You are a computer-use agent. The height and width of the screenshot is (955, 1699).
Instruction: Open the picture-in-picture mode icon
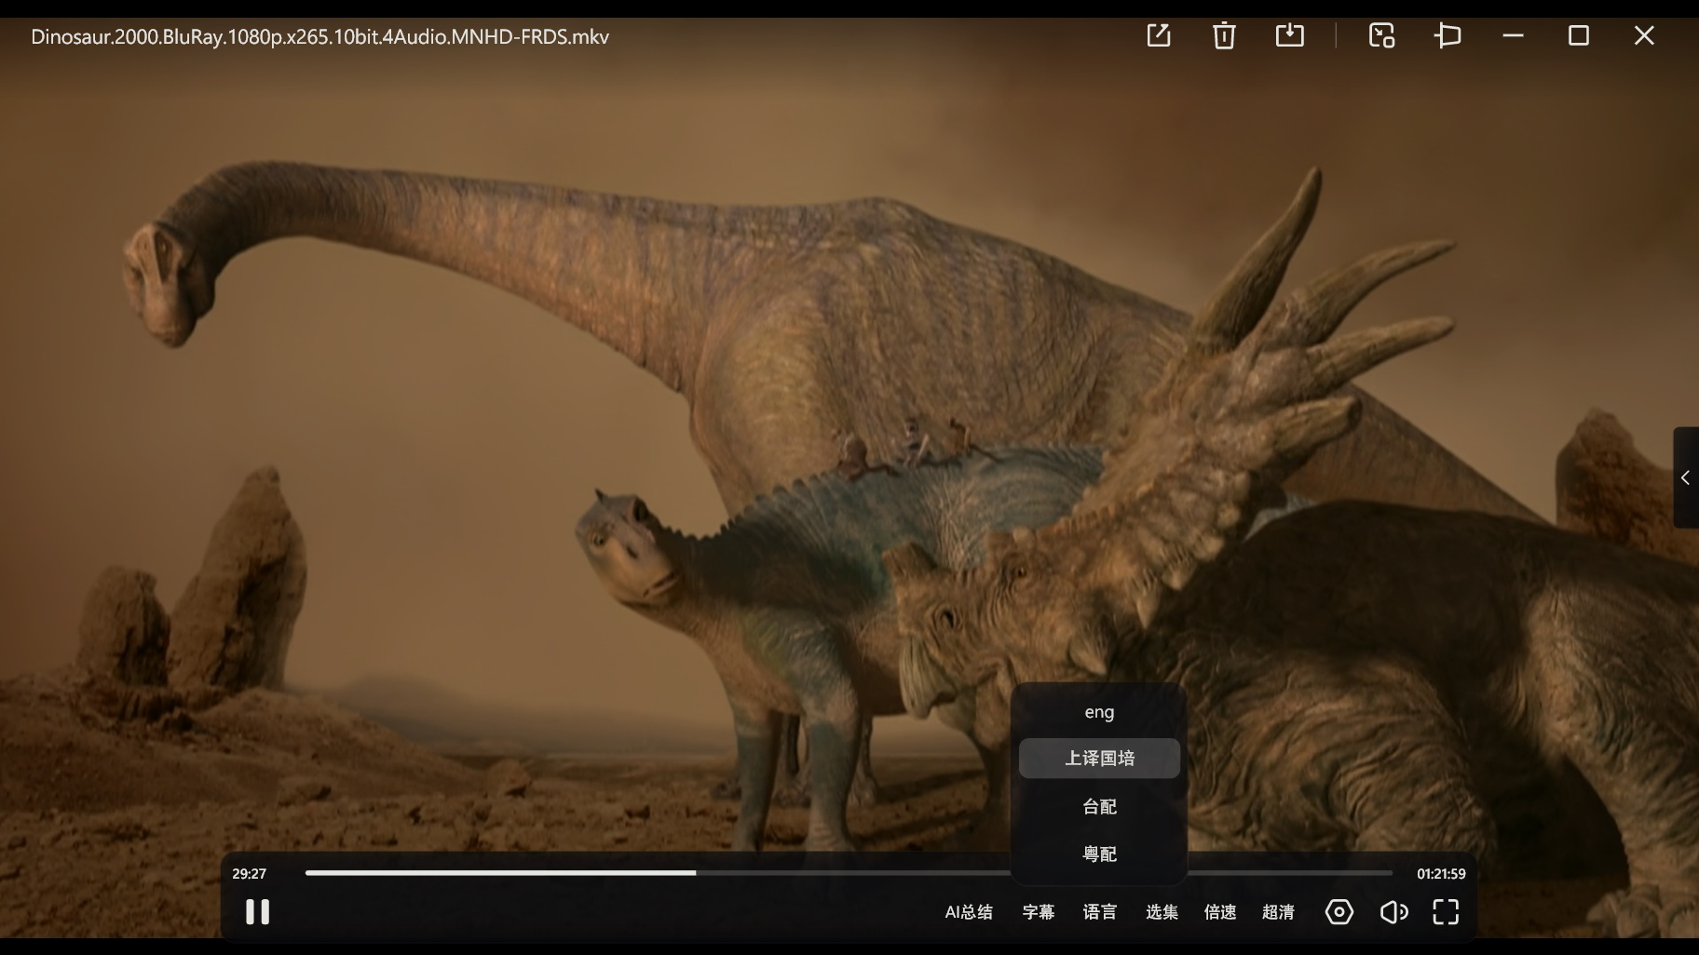pyautogui.click(x=1381, y=35)
